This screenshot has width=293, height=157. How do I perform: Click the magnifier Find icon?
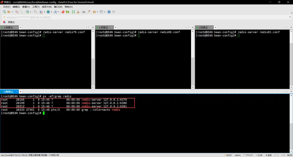[35, 12]
